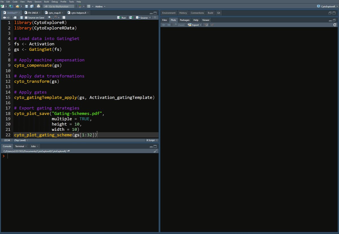The image size is (339, 234).
Task: Click the show document outline icon
Action: [x=155, y=17]
